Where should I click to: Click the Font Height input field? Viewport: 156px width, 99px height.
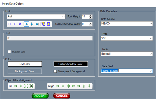point(85,17)
